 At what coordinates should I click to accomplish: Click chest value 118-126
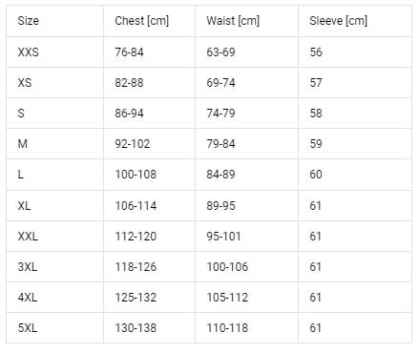136,267
